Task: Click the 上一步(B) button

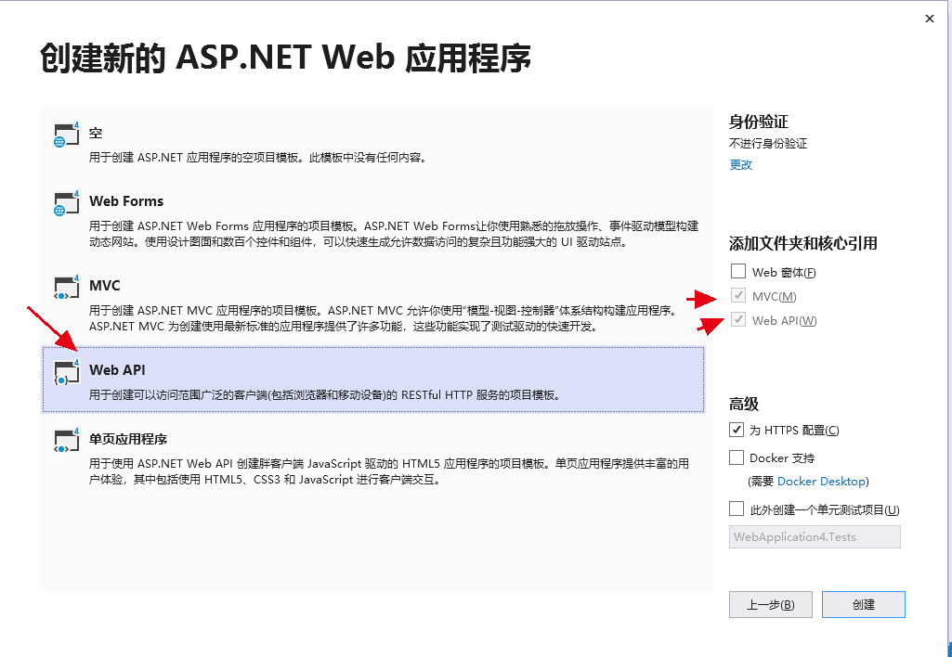Action: pyautogui.click(x=769, y=604)
